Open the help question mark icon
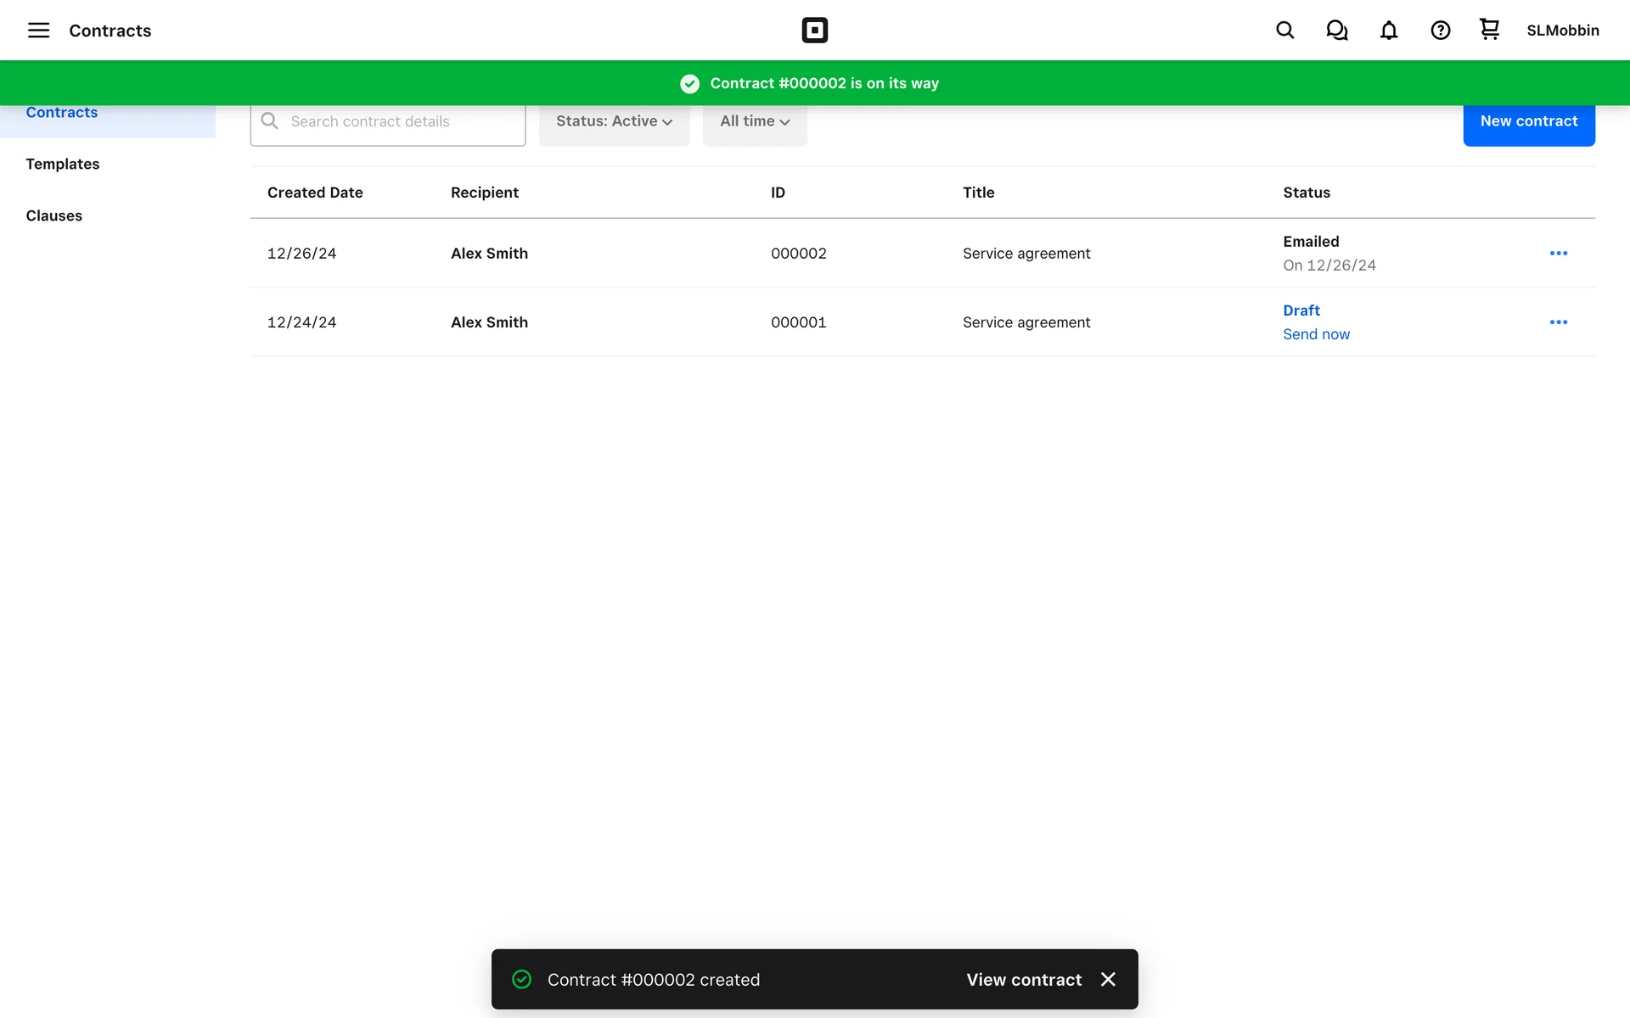This screenshot has height=1018, width=1630. tap(1440, 31)
